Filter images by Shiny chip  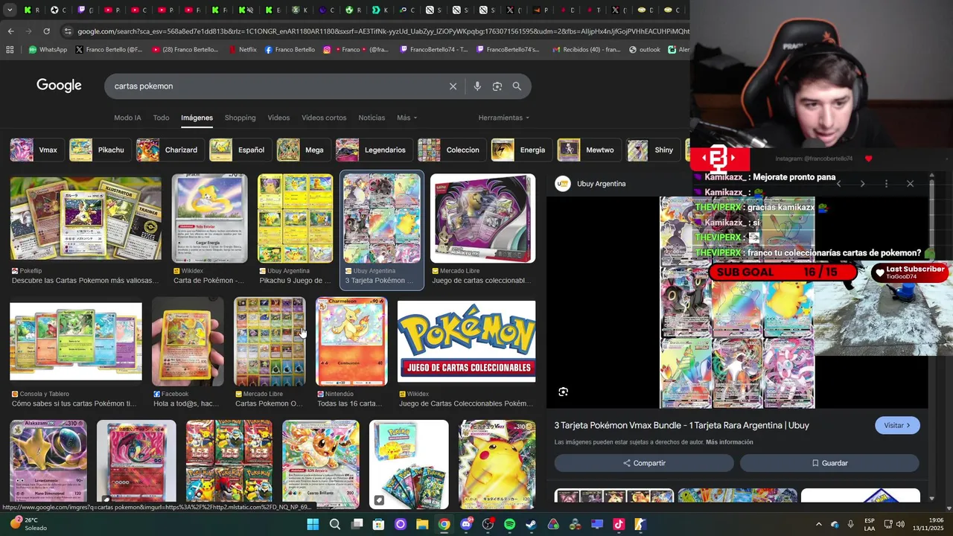(x=652, y=150)
